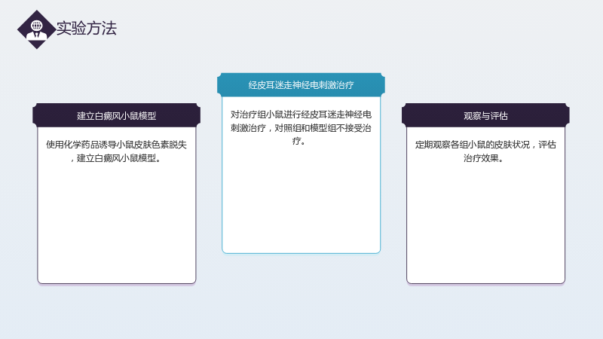Click the businessman globe icon in diamond

[36, 30]
